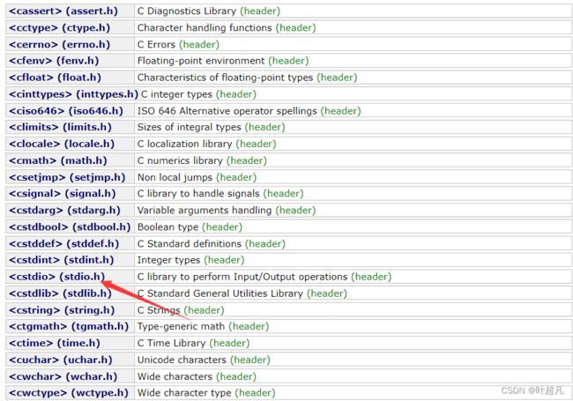Open the <cstdbool> (stdbool.h) link
This screenshot has width=573, height=401.
coord(70,227)
